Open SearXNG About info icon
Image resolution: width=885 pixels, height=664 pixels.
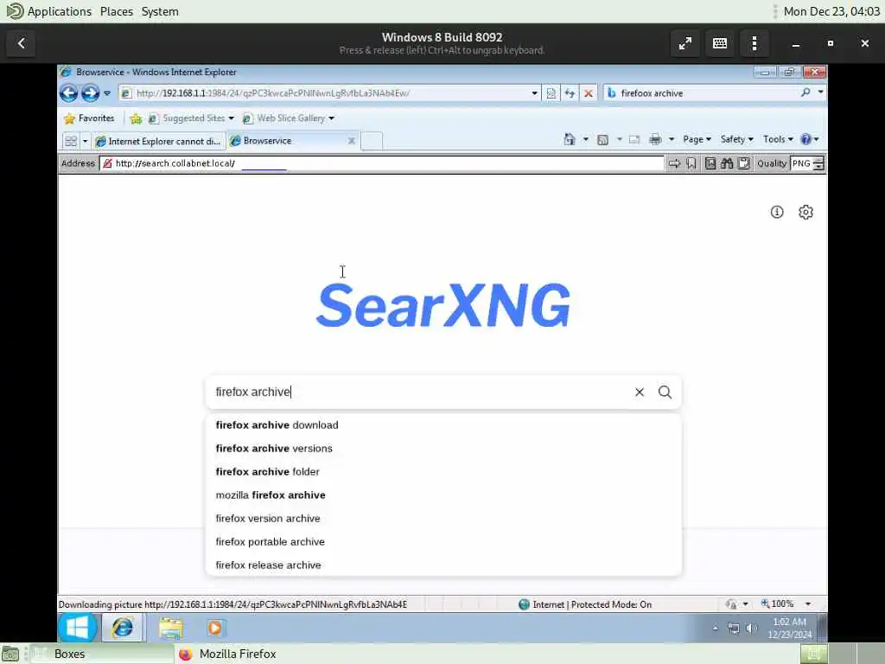pyautogui.click(x=777, y=212)
